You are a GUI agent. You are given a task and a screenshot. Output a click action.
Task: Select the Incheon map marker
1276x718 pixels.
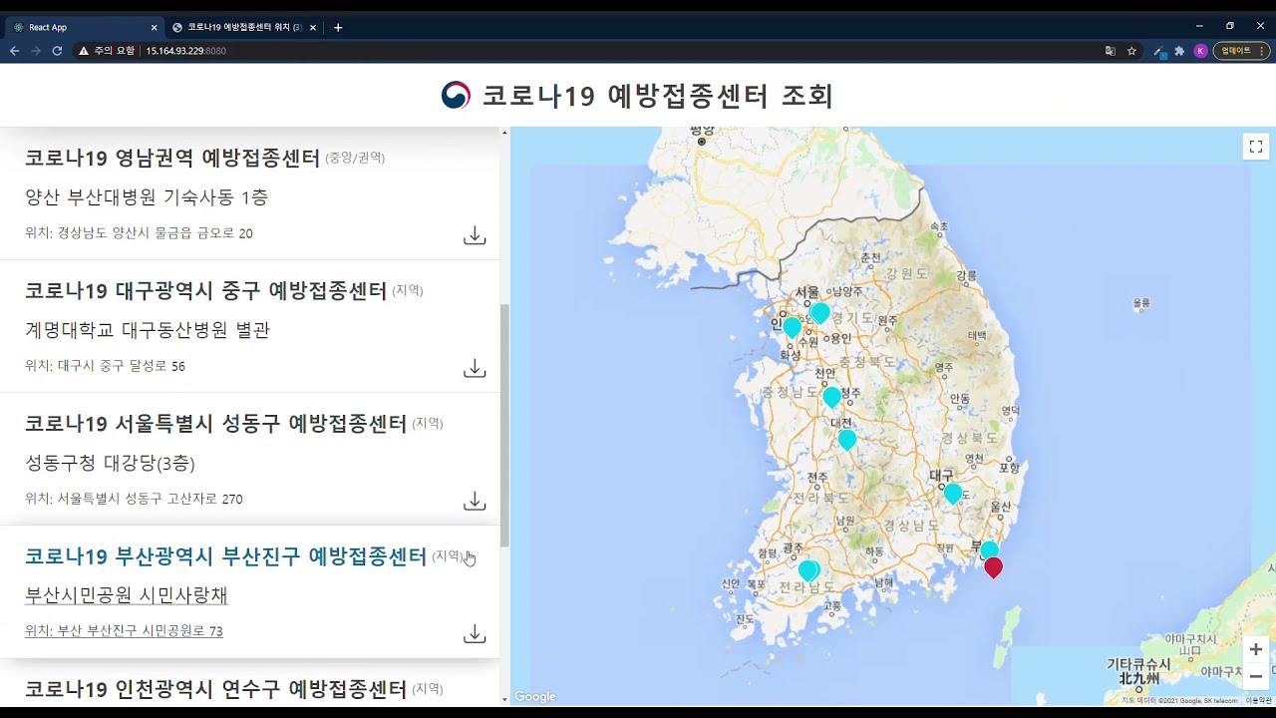pyautogui.click(x=792, y=326)
